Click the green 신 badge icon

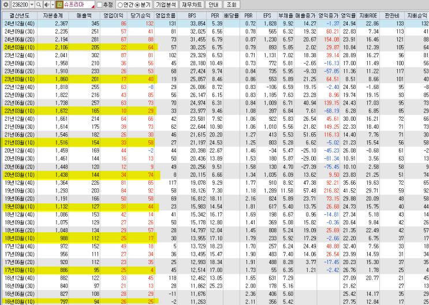tap(59, 5)
